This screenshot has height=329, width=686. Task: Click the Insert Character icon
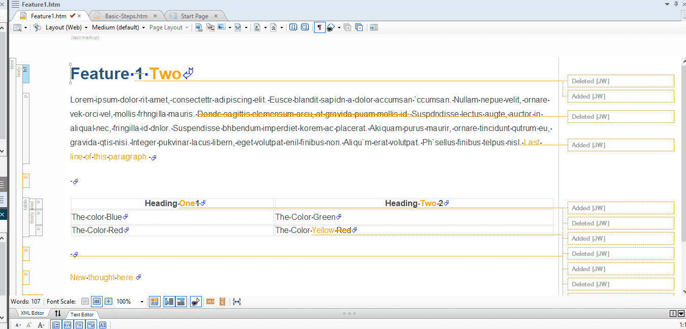pyautogui.click(x=273, y=27)
